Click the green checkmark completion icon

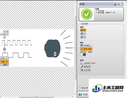point(87,14)
